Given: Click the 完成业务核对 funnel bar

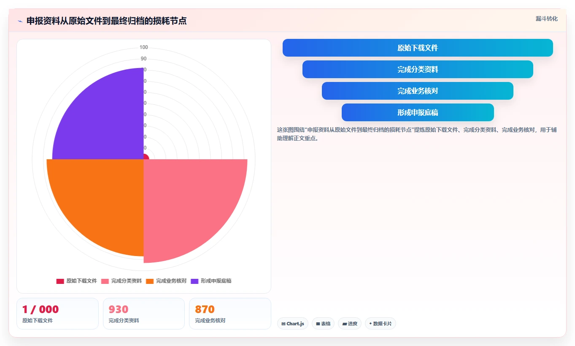Looking at the screenshot, I should [418, 91].
